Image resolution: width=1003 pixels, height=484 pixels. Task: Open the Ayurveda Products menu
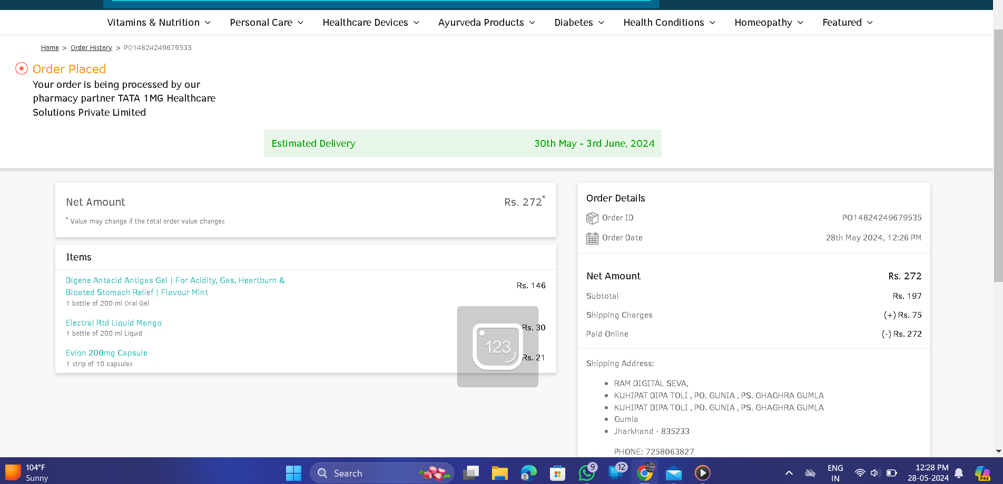487,23
